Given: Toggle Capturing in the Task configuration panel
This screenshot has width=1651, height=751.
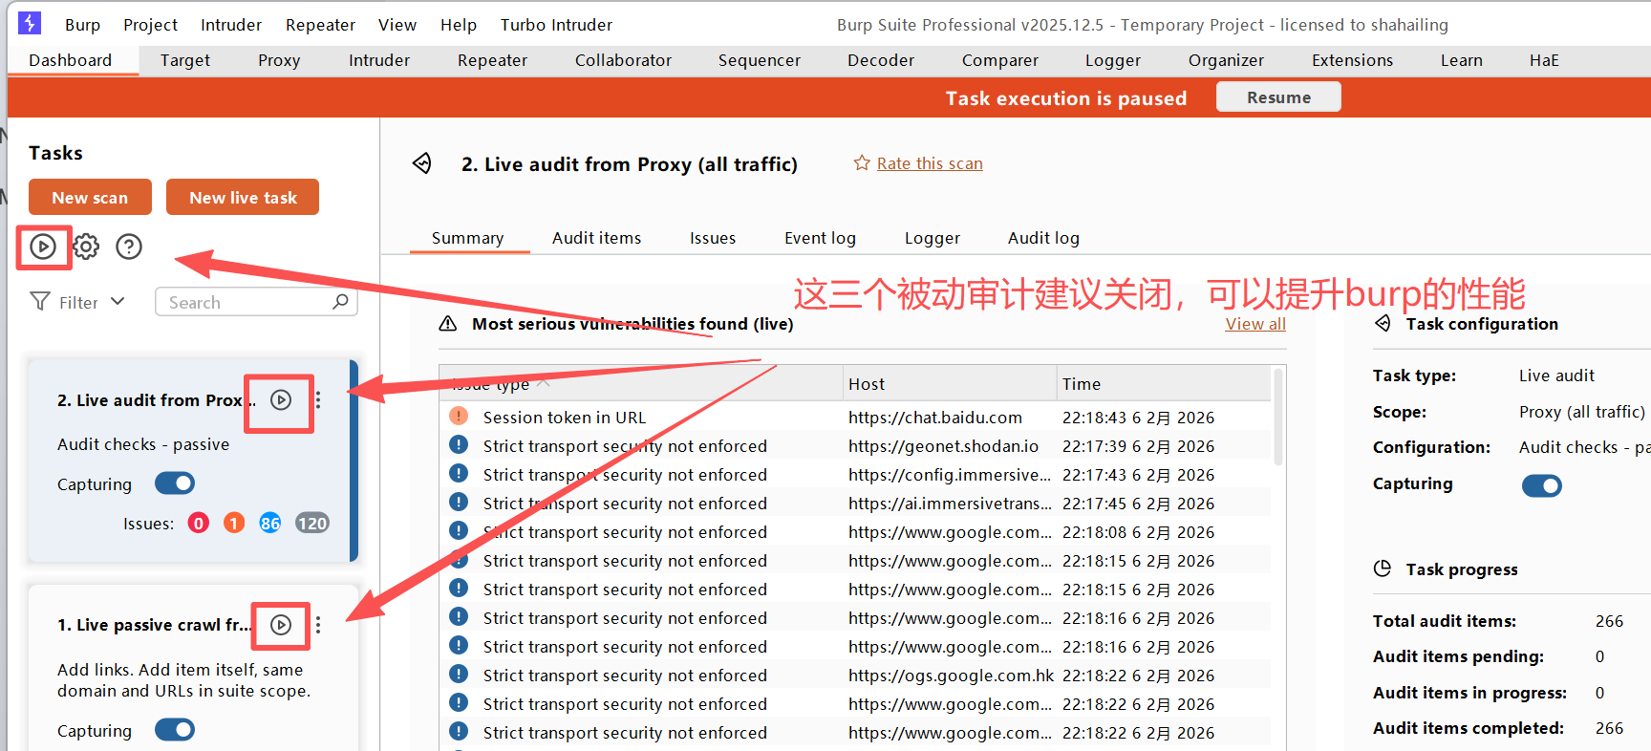Looking at the screenshot, I should tap(1542, 485).
